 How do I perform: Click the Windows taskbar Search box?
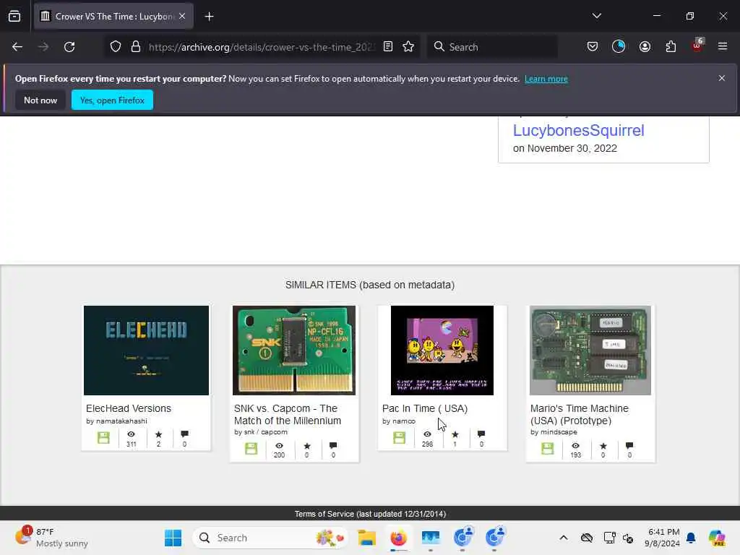tap(270, 538)
